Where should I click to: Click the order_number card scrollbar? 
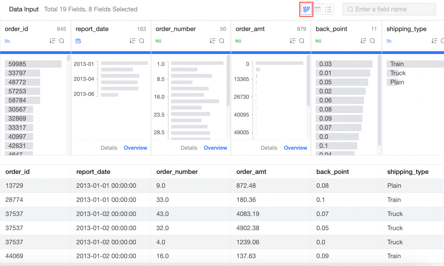228,81
